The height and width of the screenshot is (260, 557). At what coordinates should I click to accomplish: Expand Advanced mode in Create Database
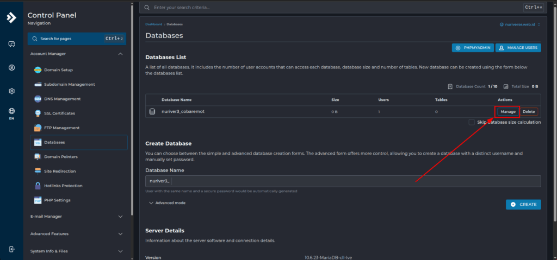(167, 203)
